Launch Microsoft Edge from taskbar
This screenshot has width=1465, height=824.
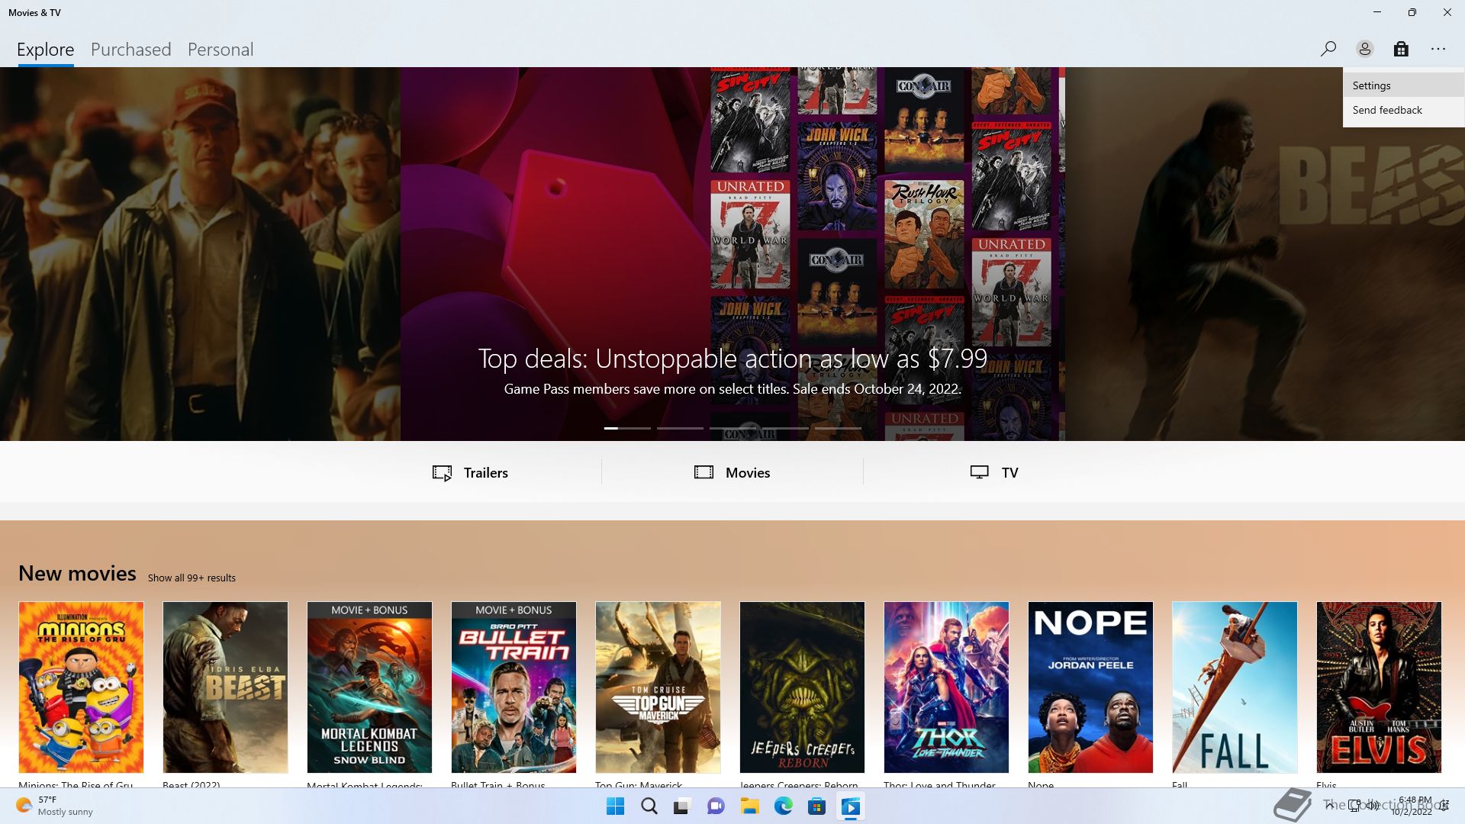784,806
